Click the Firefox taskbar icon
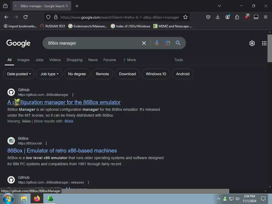This screenshot has width=272, height=204. pyautogui.click(x=37, y=199)
